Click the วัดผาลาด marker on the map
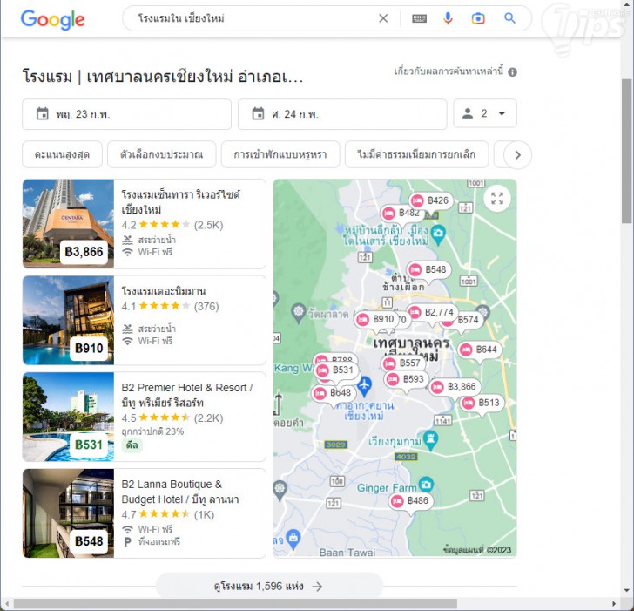The width and height of the screenshot is (634, 611). click(299, 313)
